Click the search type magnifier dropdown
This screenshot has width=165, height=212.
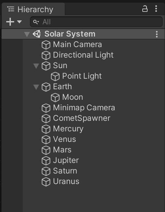click(36, 22)
